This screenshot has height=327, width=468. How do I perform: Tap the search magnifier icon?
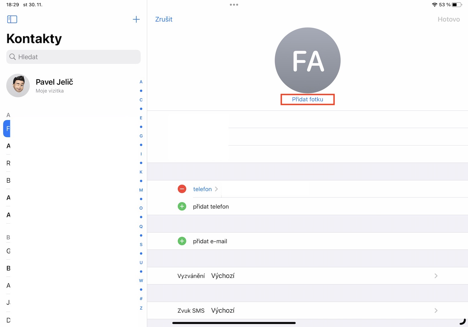point(12,57)
